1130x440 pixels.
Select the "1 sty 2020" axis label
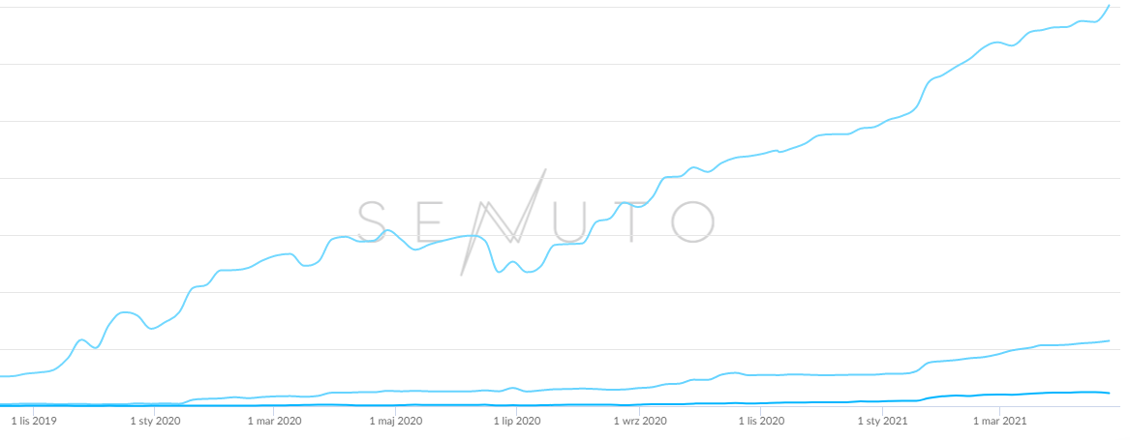(x=155, y=421)
